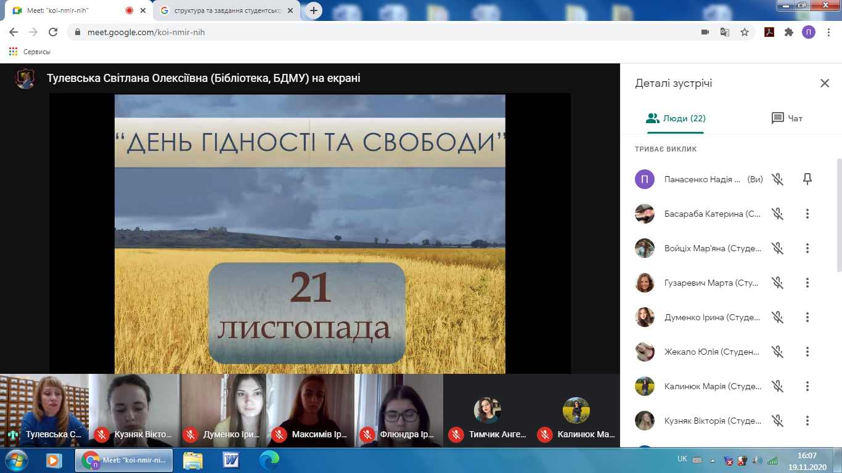Click presenter avatar beside Тулевська Світлана title

pyautogui.click(x=25, y=78)
